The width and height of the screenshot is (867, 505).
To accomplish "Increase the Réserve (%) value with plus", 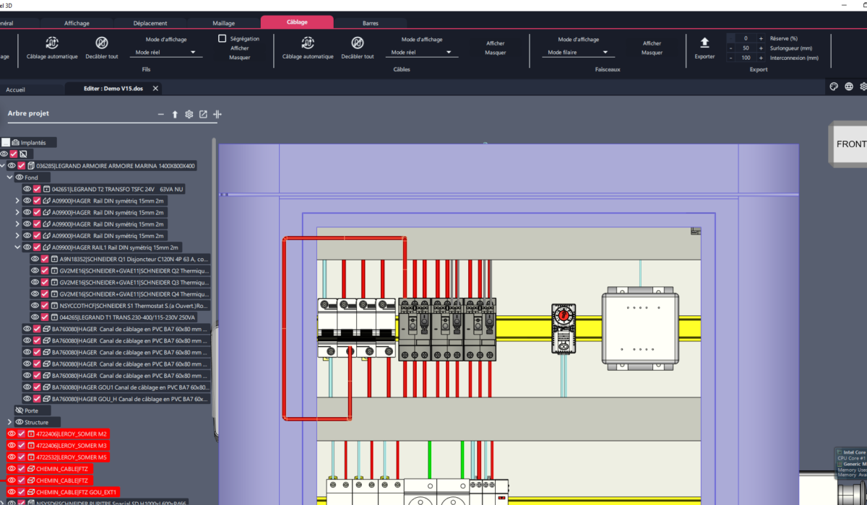I will coord(761,38).
